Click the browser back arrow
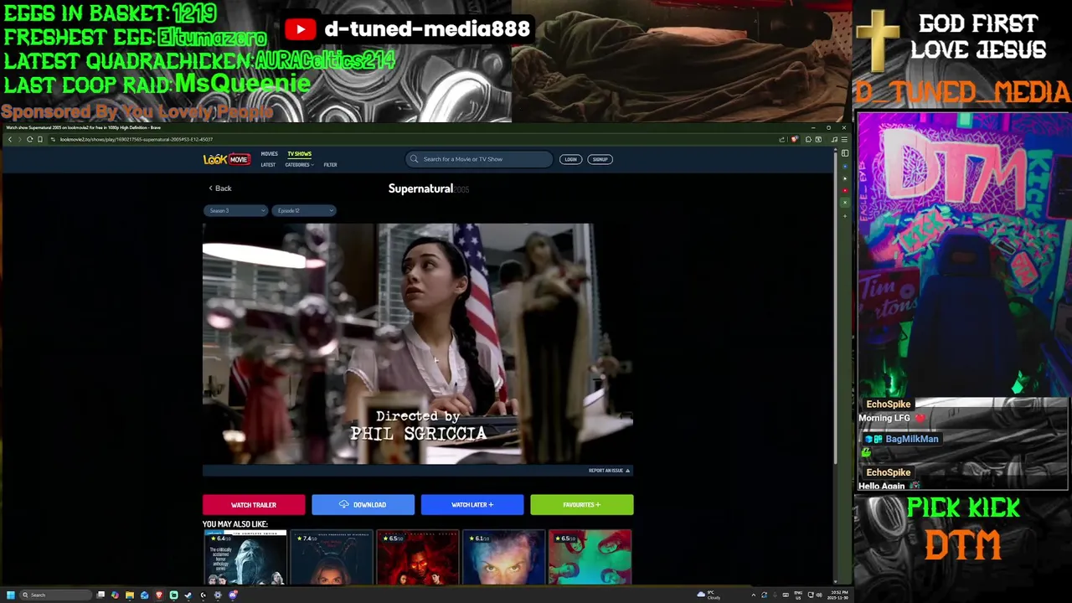The height and width of the screenshot is (603, 1072). coord(9,139)
